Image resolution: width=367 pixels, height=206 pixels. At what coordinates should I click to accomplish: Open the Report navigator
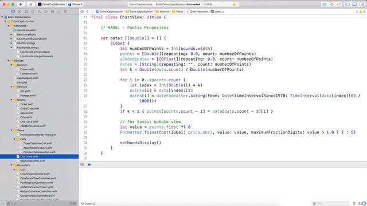[65, 11]
